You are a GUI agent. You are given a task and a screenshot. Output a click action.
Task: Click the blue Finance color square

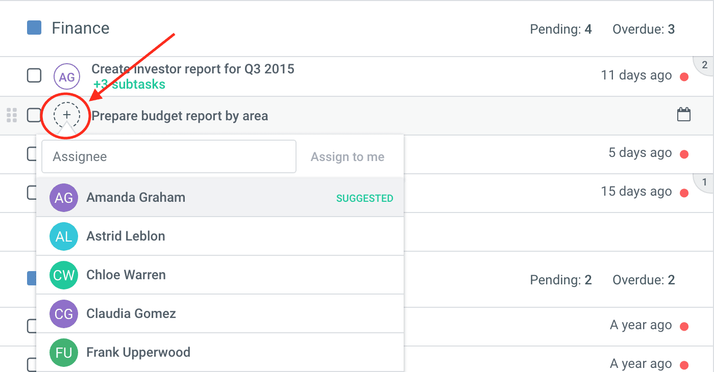click(x=34, y=28)
